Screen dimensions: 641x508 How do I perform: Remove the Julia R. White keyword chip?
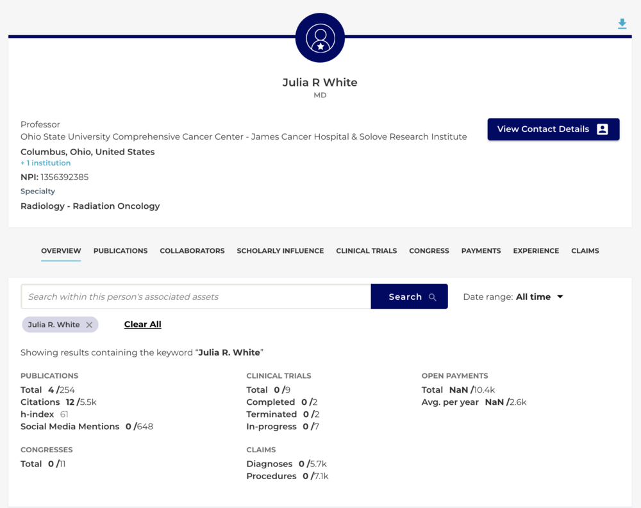tap(89, 325)
